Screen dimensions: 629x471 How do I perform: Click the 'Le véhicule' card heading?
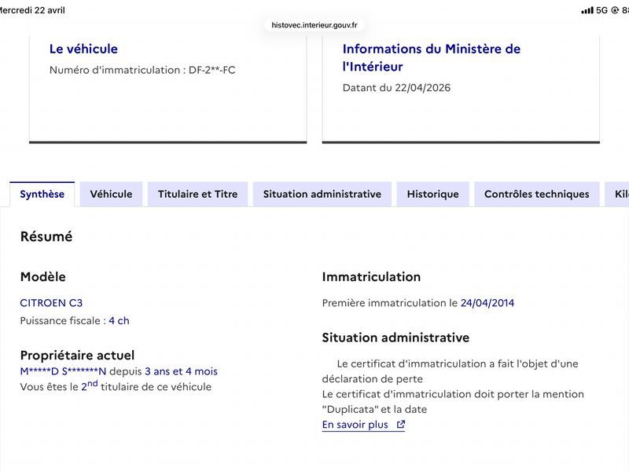pos(83,49)
